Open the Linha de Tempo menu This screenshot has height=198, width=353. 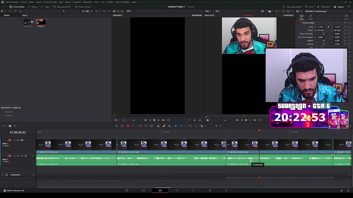click(x=50, y=2)
